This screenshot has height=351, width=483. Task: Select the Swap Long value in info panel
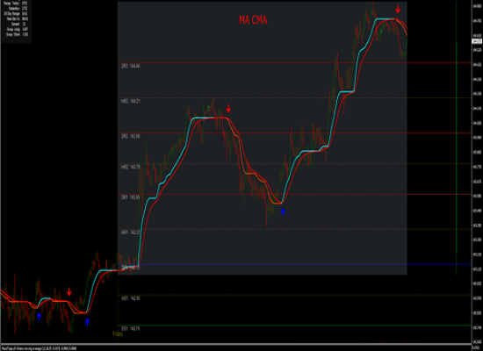pyautogui.click(x=25, y=29)
